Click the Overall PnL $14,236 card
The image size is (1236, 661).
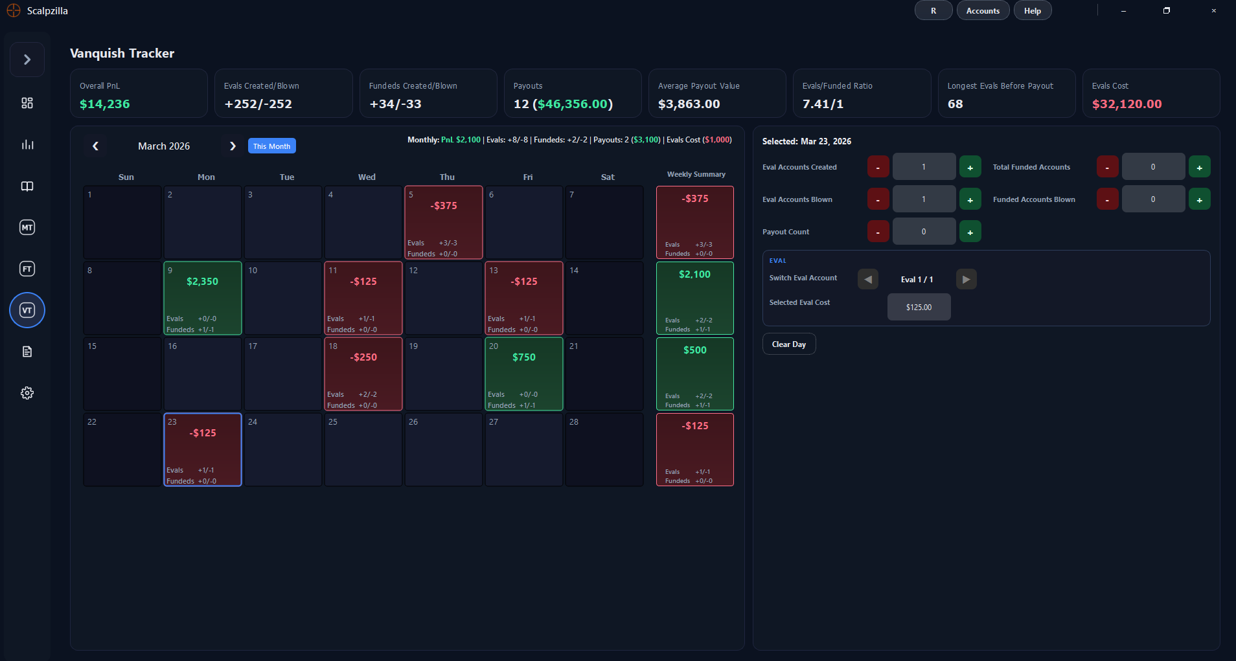[x=139, y=94]
